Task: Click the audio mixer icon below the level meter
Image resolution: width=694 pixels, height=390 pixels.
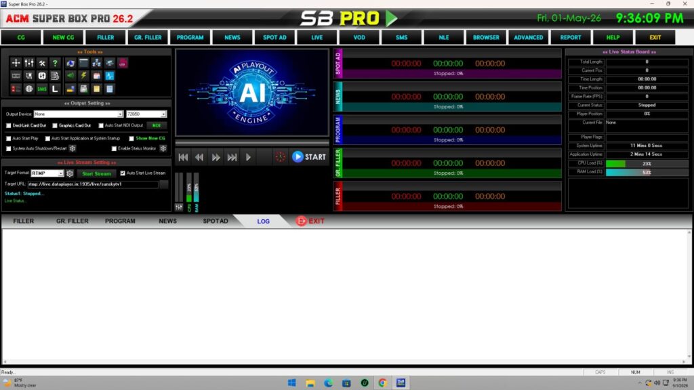Action: [x=179, y=207]
